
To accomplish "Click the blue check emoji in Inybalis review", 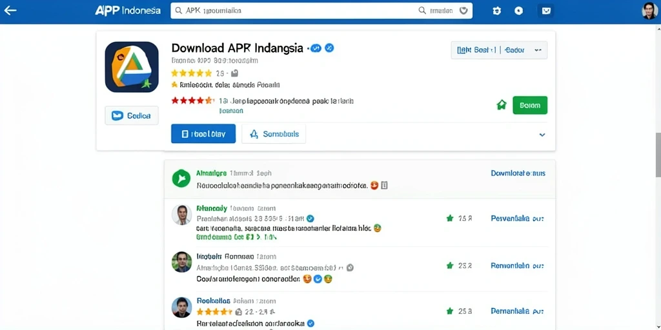I will pos(318,278).
